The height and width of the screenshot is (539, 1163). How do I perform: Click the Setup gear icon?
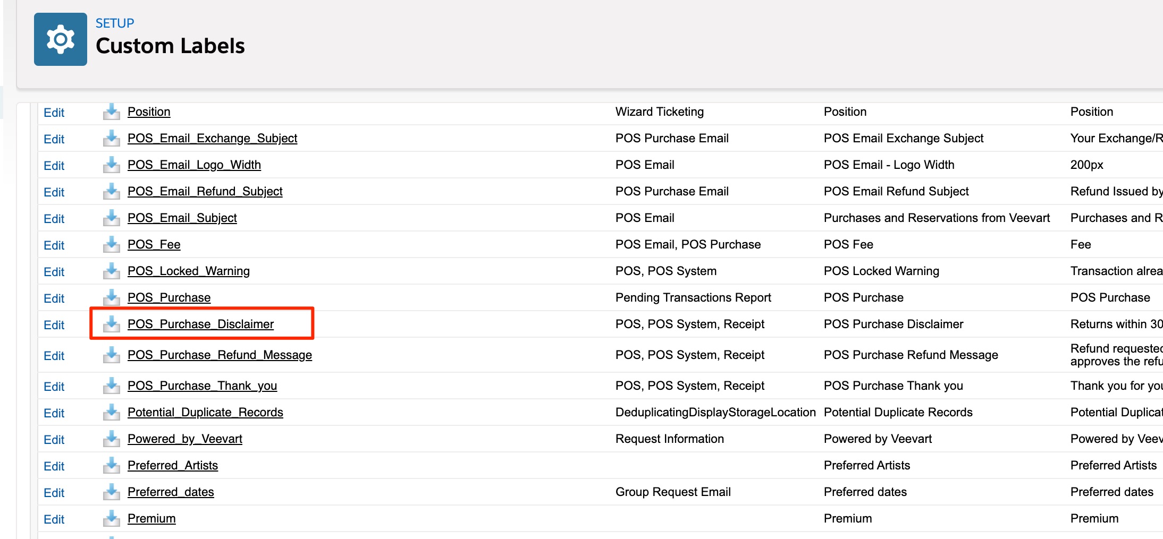pos(61,39)
